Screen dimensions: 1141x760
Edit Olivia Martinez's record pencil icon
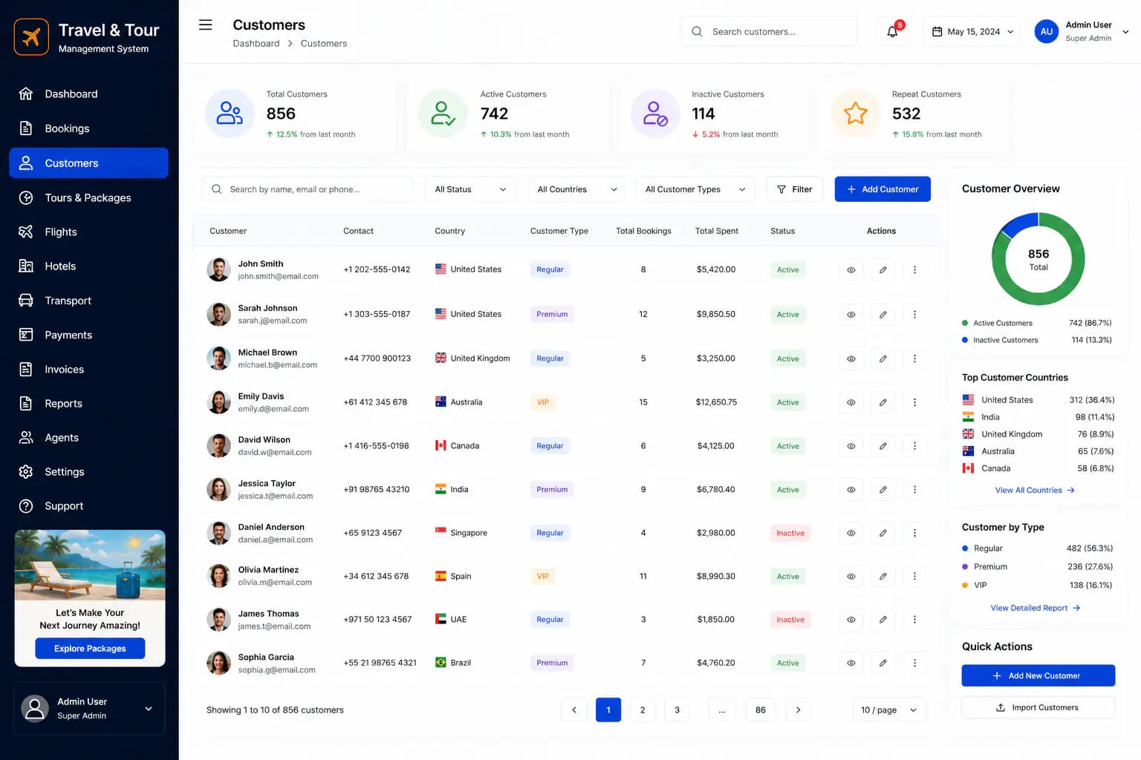click(882, 577)
